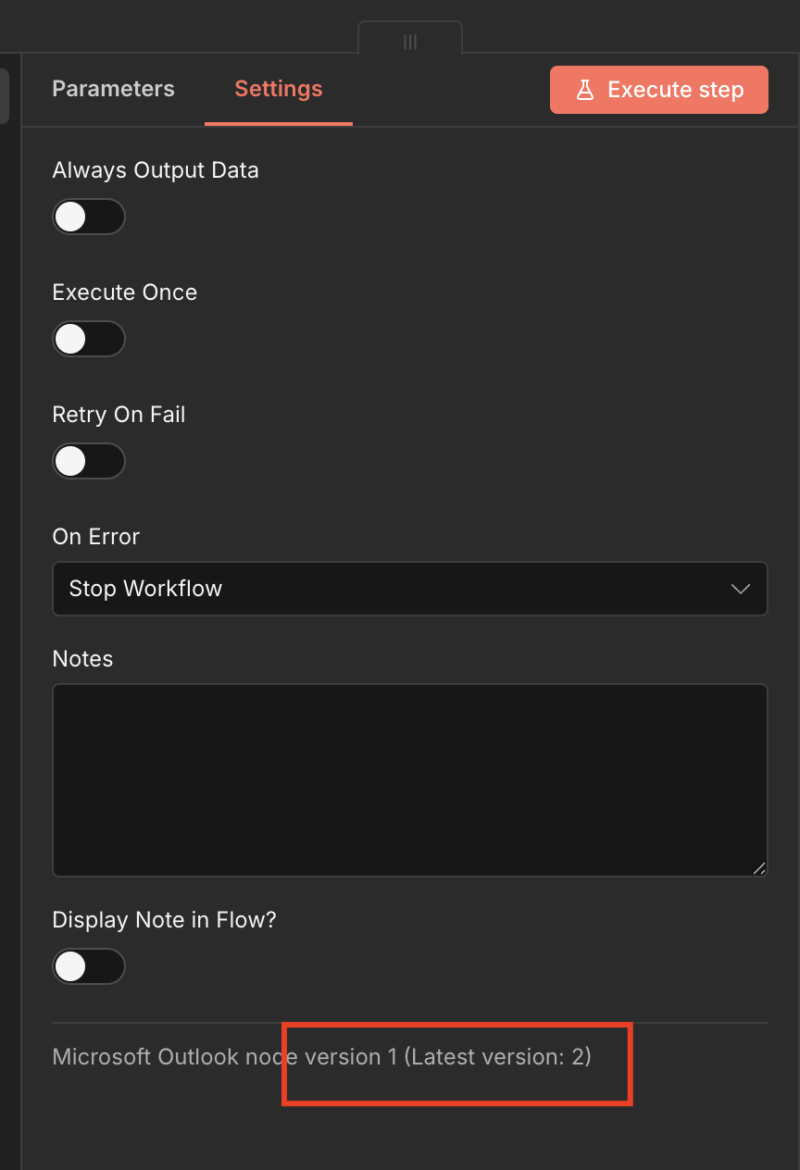Toggle Retry On Fail on

[x=88, y=461]
